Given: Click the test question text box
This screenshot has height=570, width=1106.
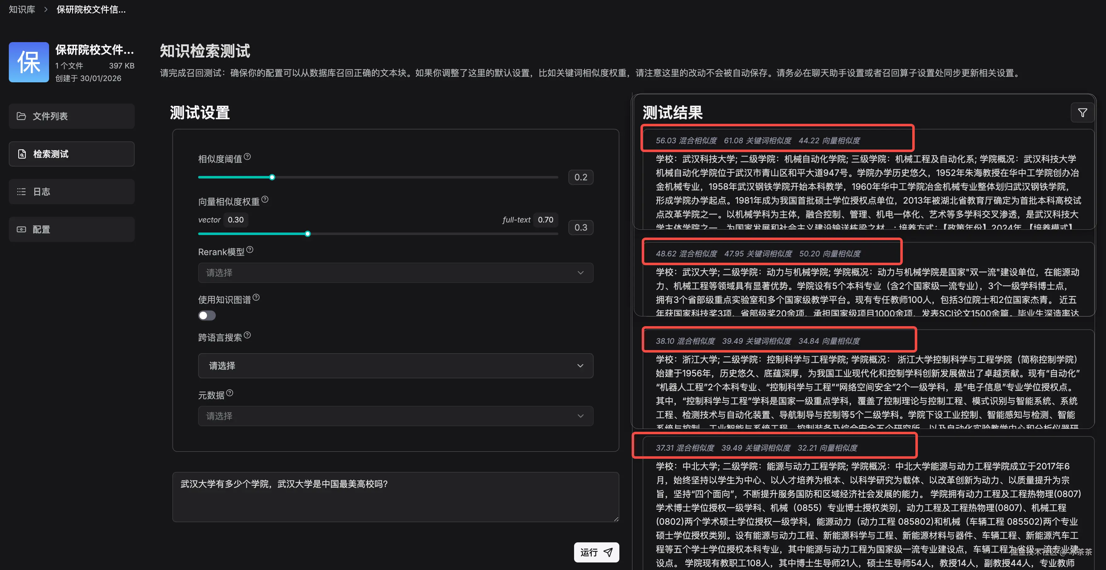Looking at the screenshot, I should pyautogui.click(x=395, y=497).
